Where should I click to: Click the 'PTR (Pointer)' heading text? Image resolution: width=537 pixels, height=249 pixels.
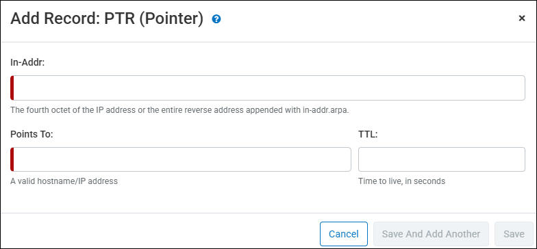point(153,19)
